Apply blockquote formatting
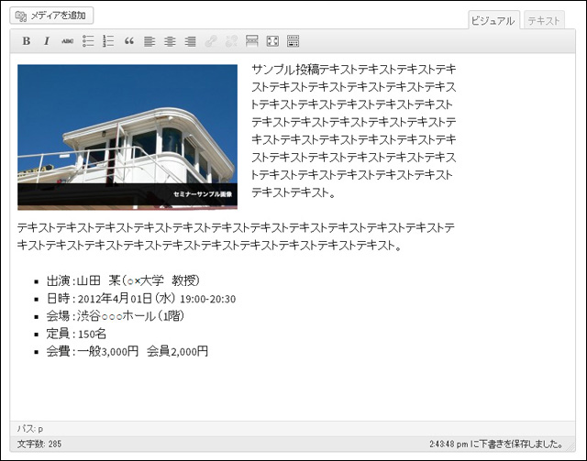Screen dimensions: 587x461 (x=128, y=41)
